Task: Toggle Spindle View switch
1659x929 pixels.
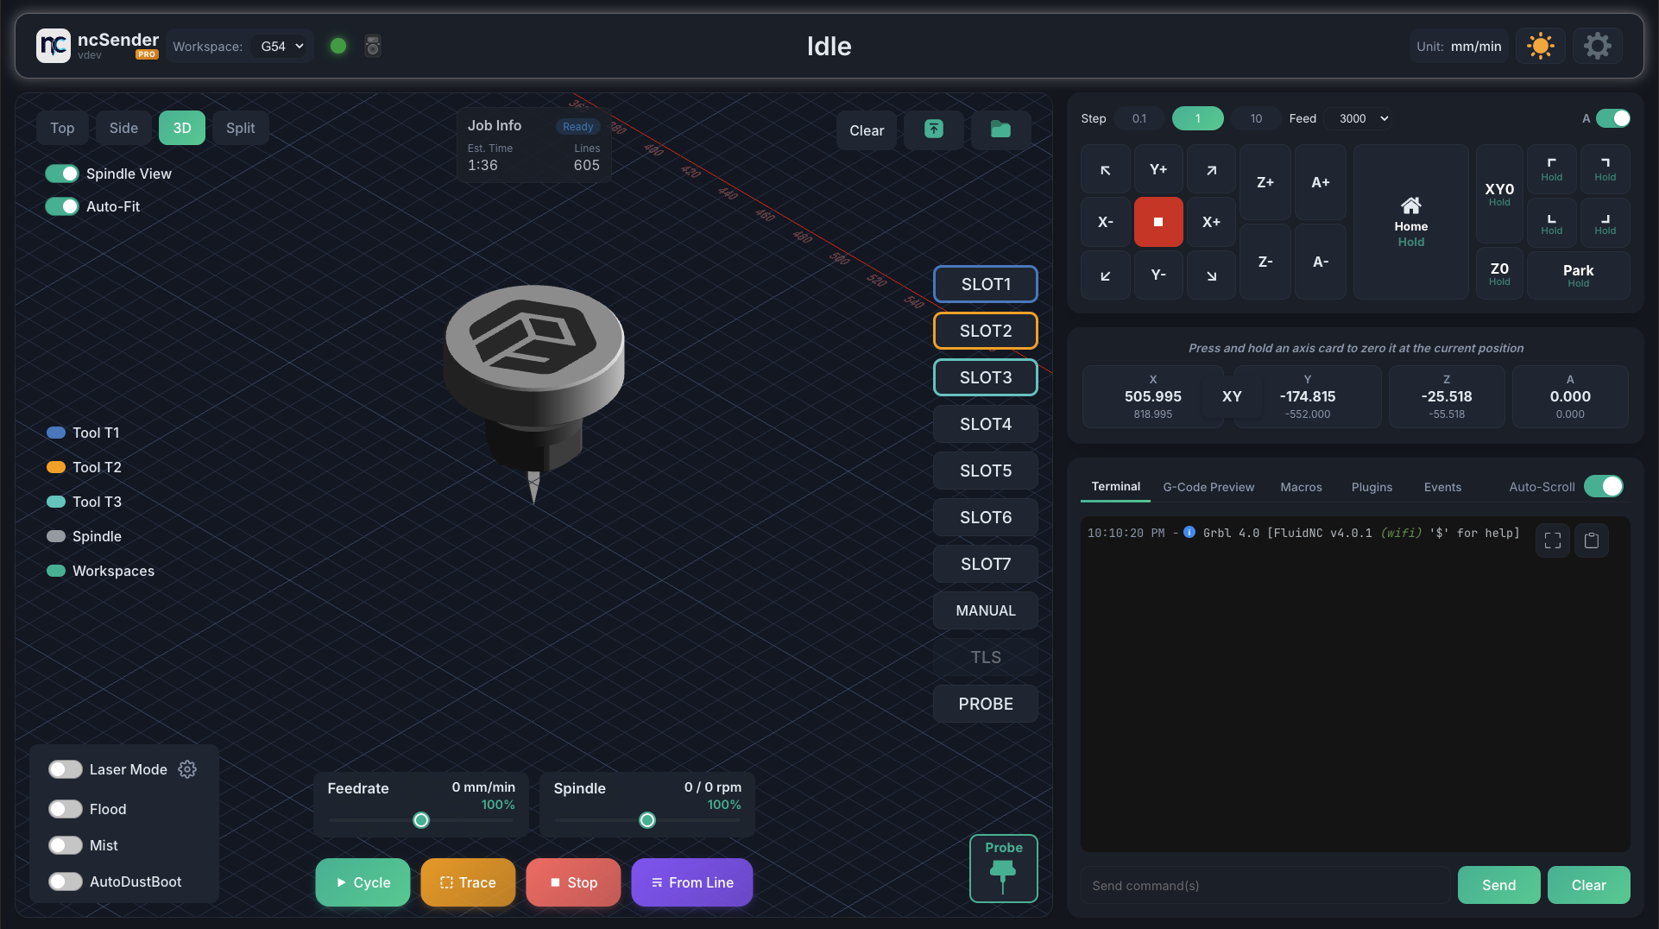Action: coord(62,174)
